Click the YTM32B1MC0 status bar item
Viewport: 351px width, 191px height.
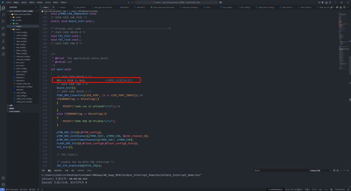(x=340, y=189)
